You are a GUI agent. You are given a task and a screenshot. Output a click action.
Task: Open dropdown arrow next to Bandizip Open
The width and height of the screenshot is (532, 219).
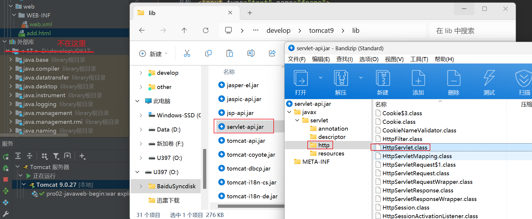click(x=321, y=78)
